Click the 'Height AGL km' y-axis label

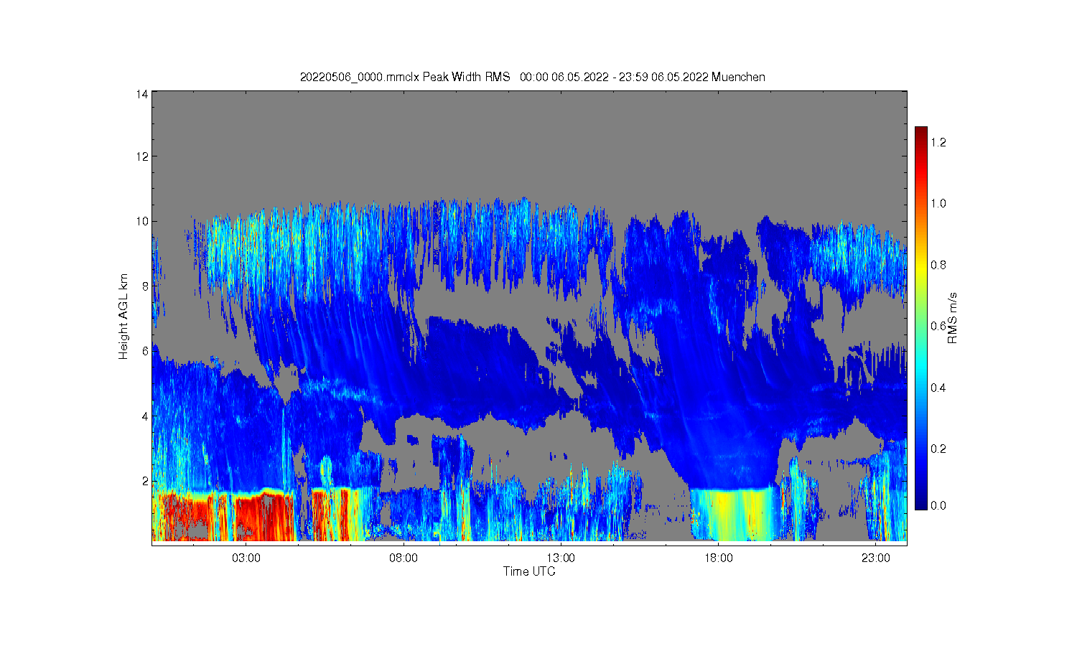(x=123, y=317)
